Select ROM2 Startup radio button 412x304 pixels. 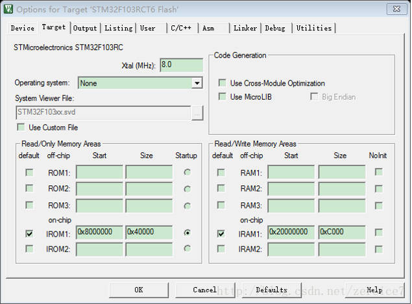pos(187,189)
